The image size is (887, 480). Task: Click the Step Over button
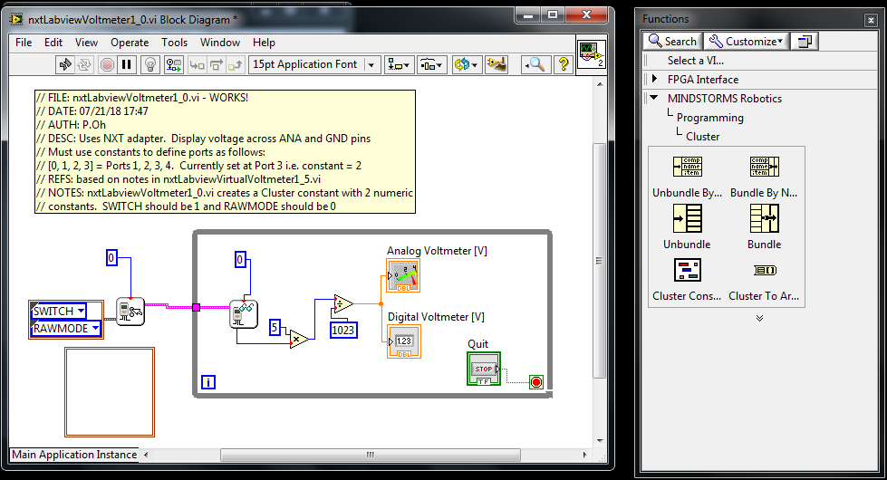point(217,65)
